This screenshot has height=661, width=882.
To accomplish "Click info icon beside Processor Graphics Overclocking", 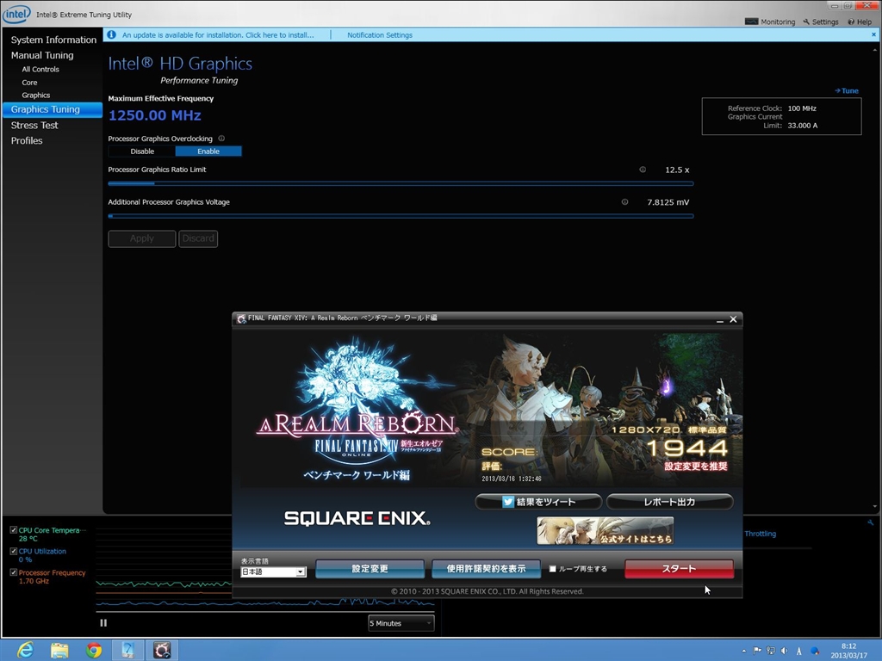I will [221, 139].
